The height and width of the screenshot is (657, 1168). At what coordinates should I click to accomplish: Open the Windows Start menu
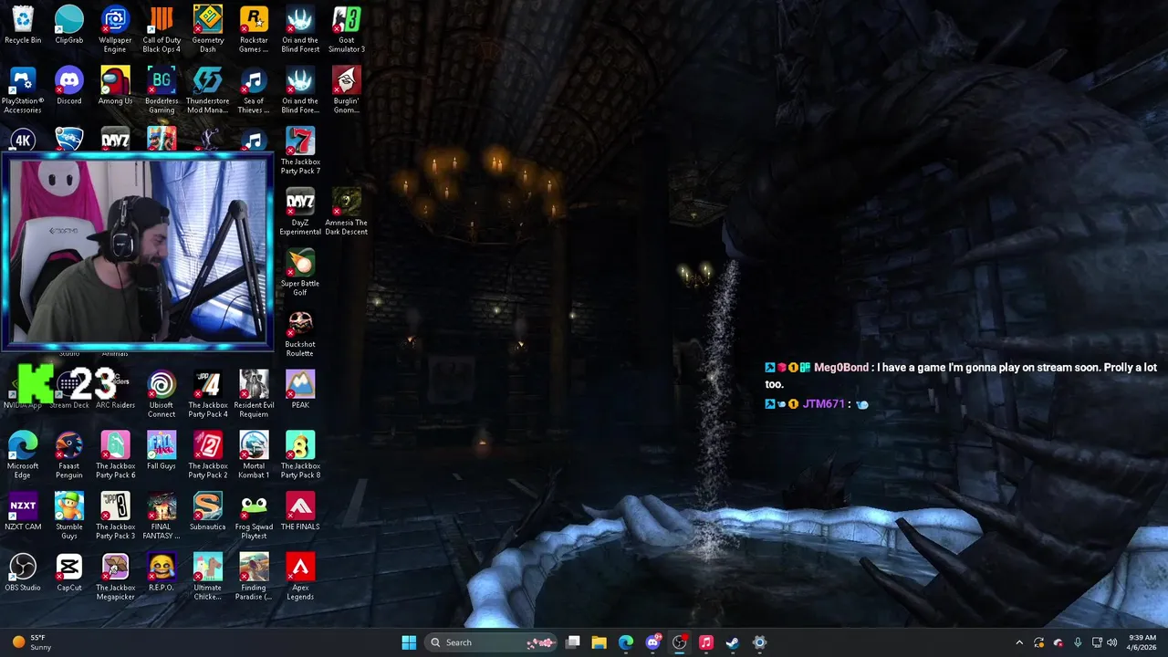[x=409, y=642]
